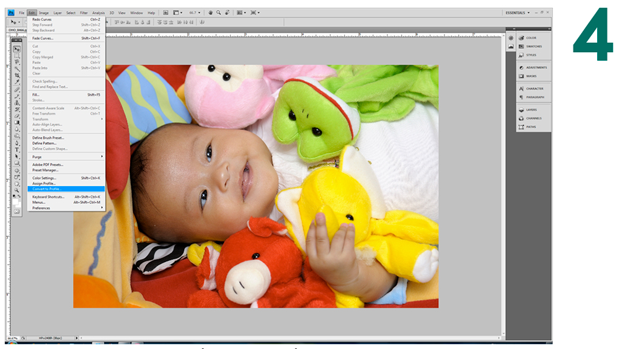Open the Image menu
This screenshot has height=349, width=620.
click(44, 12)
